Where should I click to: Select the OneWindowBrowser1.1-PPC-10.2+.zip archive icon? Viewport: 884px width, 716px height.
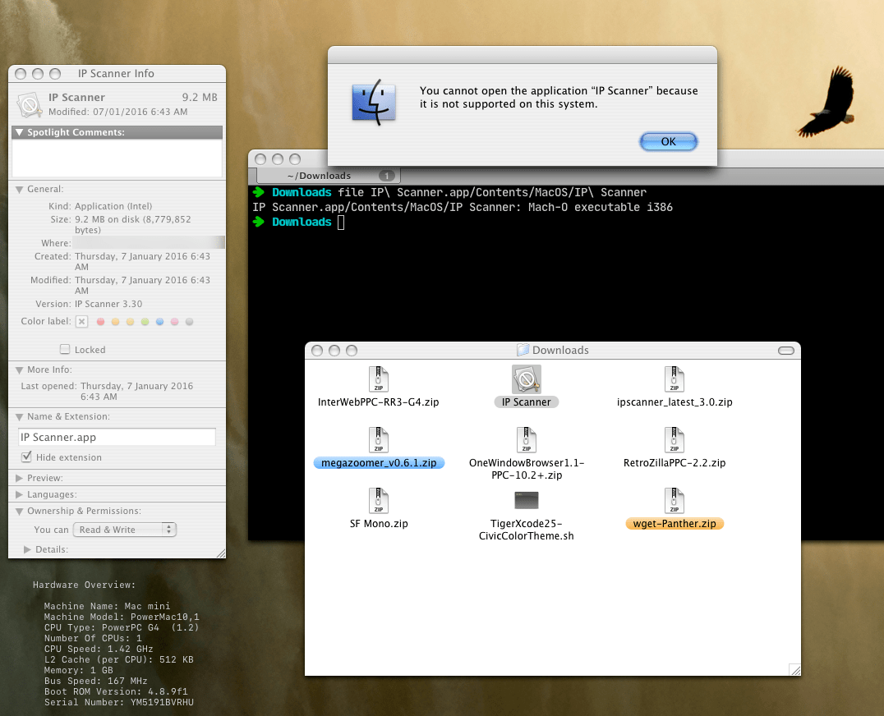coord(526,440)
